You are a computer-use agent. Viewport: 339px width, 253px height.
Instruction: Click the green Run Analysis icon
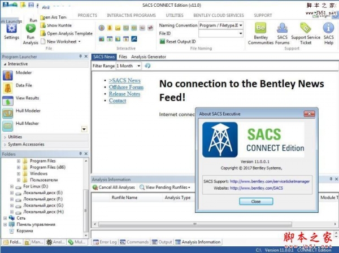(31, 28)
